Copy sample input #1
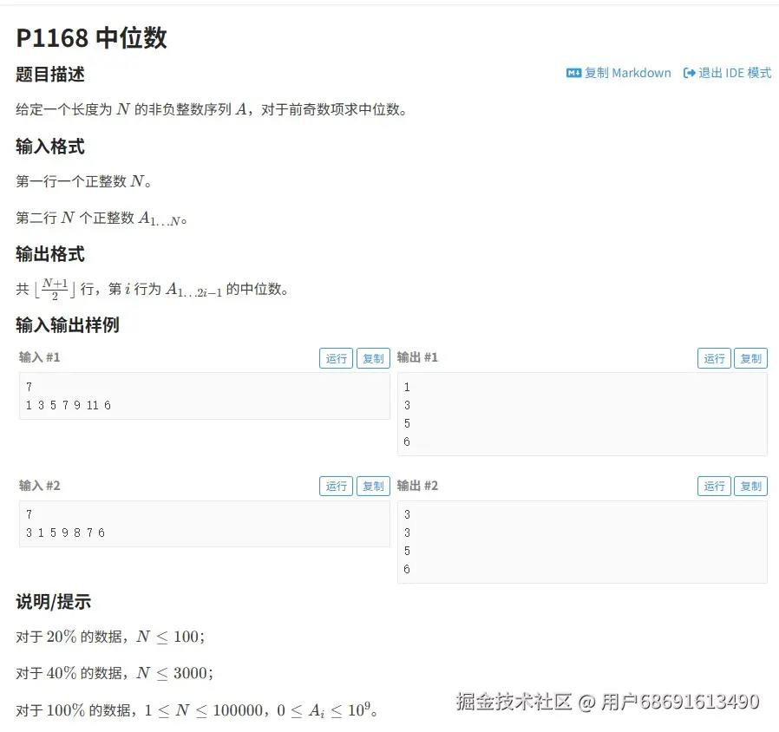Screen dimensions: 779x732 [x=373, y=357]
